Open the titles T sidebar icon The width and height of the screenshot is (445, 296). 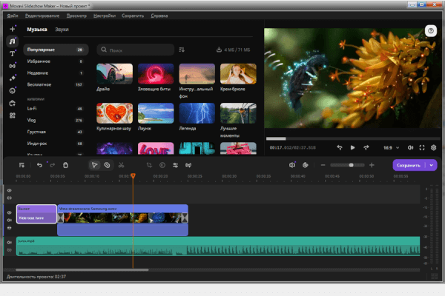click(x=12, y=53)
